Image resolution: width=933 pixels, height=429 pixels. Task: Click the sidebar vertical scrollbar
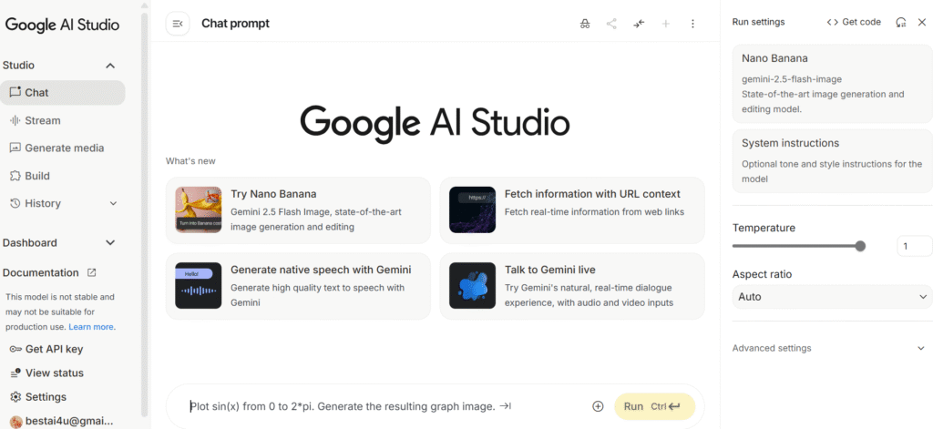(143, 214)
